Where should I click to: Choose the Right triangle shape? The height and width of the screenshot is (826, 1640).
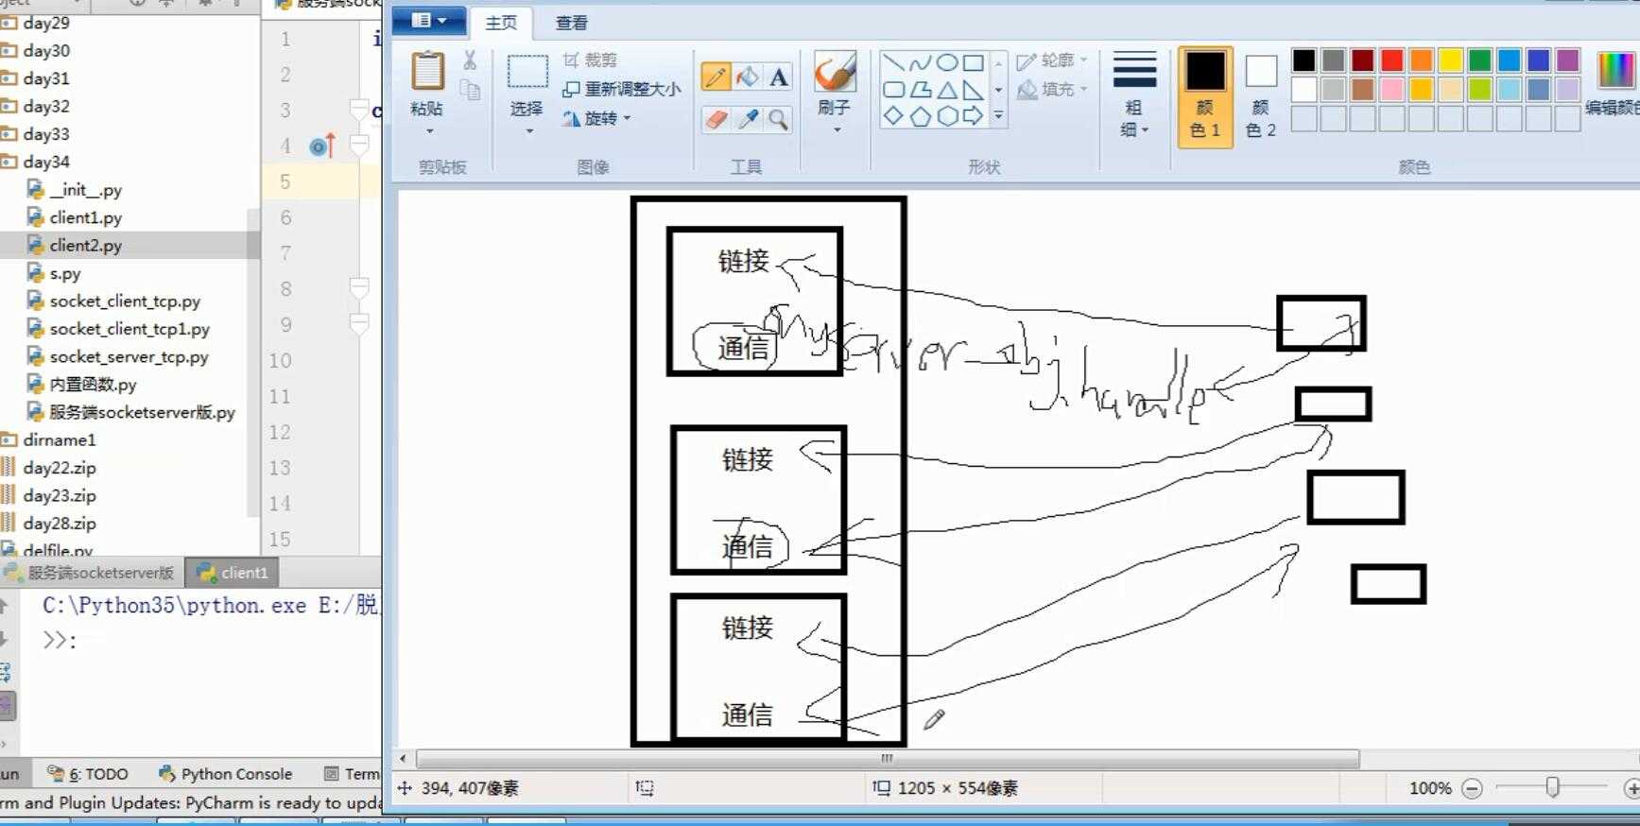pos(973,90)
